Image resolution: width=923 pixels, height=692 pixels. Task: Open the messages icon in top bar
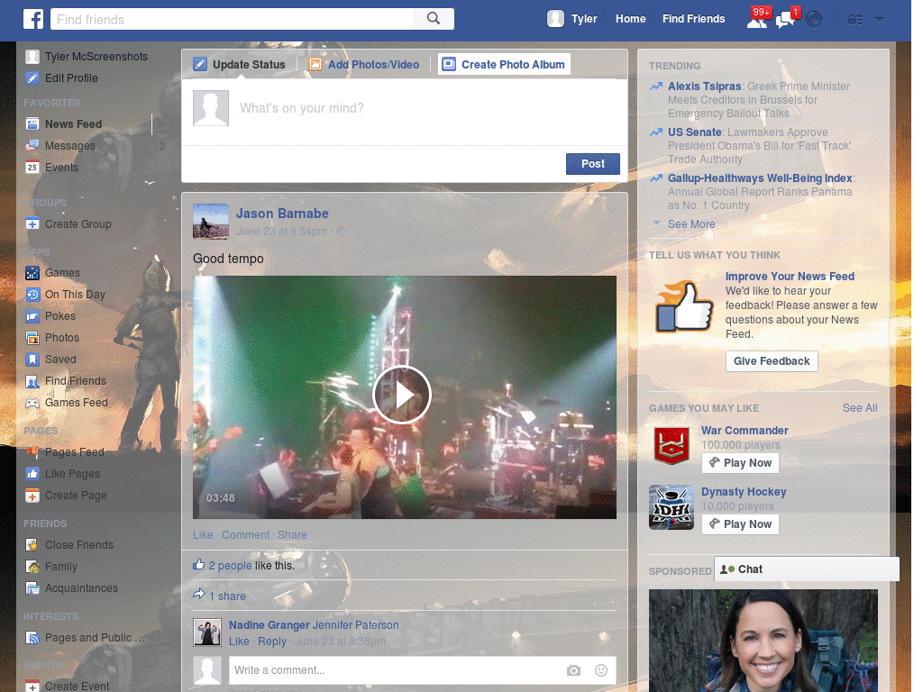785,22
